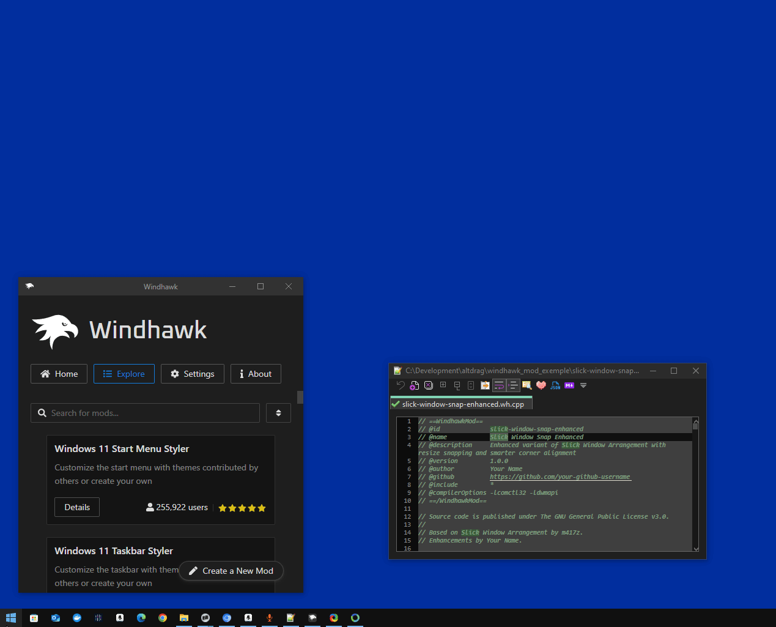Click '@author Your Name' code line
The width and height of the screenshot is (776, 627).
pos(470,469)
